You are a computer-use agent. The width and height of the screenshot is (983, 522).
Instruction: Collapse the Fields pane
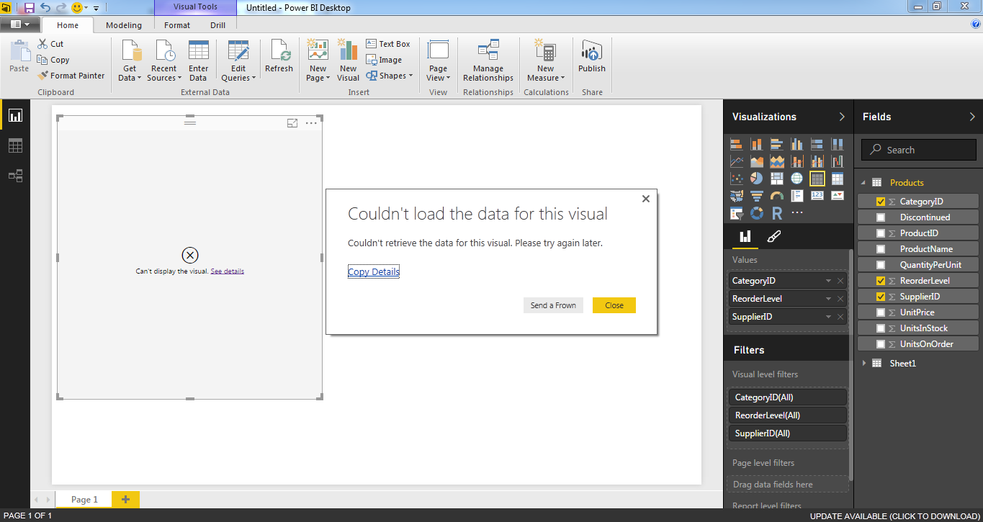pyautogui.click(x=972, y=117)
